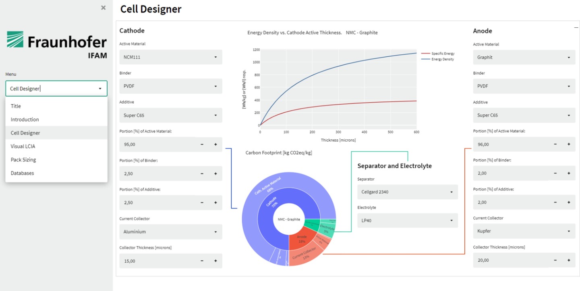The width and height of the screenshot is (580, 291).
Task: Close the sidebar with the X icon
Action: [104, 8]
